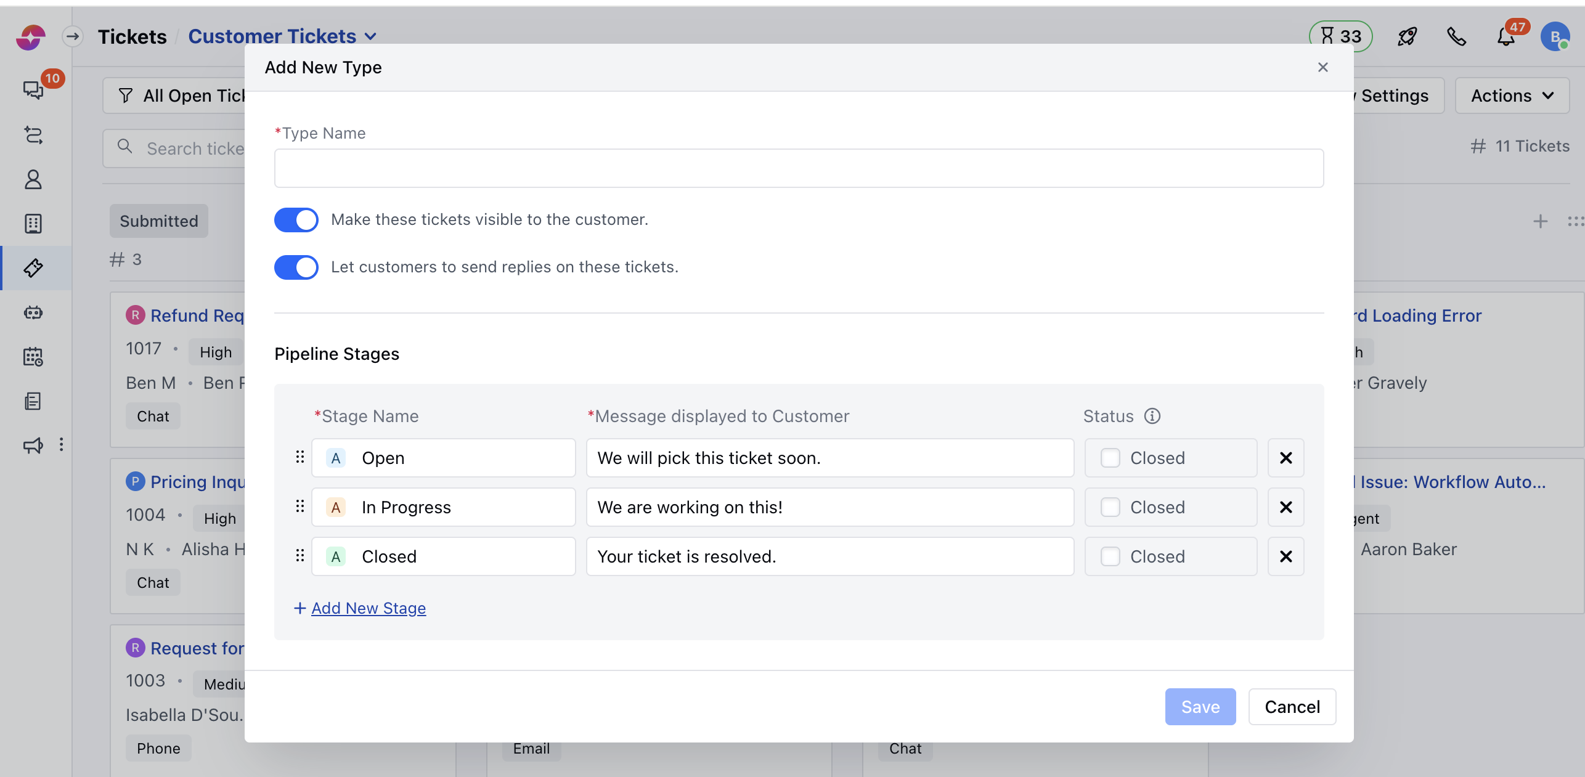Image resolution: width=1585 pixels, height=777 pixels.
Task: Open the bot automation sidebar icon
Action: click(33, 312)
